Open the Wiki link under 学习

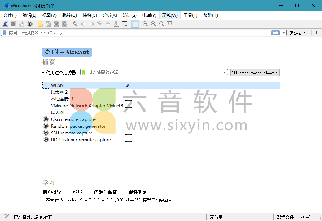click(77, 192)
